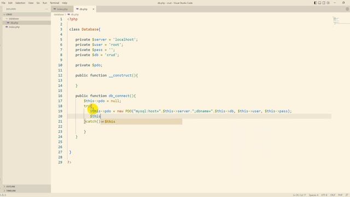Click PHP icon on db.php tab

click(77, 9)
